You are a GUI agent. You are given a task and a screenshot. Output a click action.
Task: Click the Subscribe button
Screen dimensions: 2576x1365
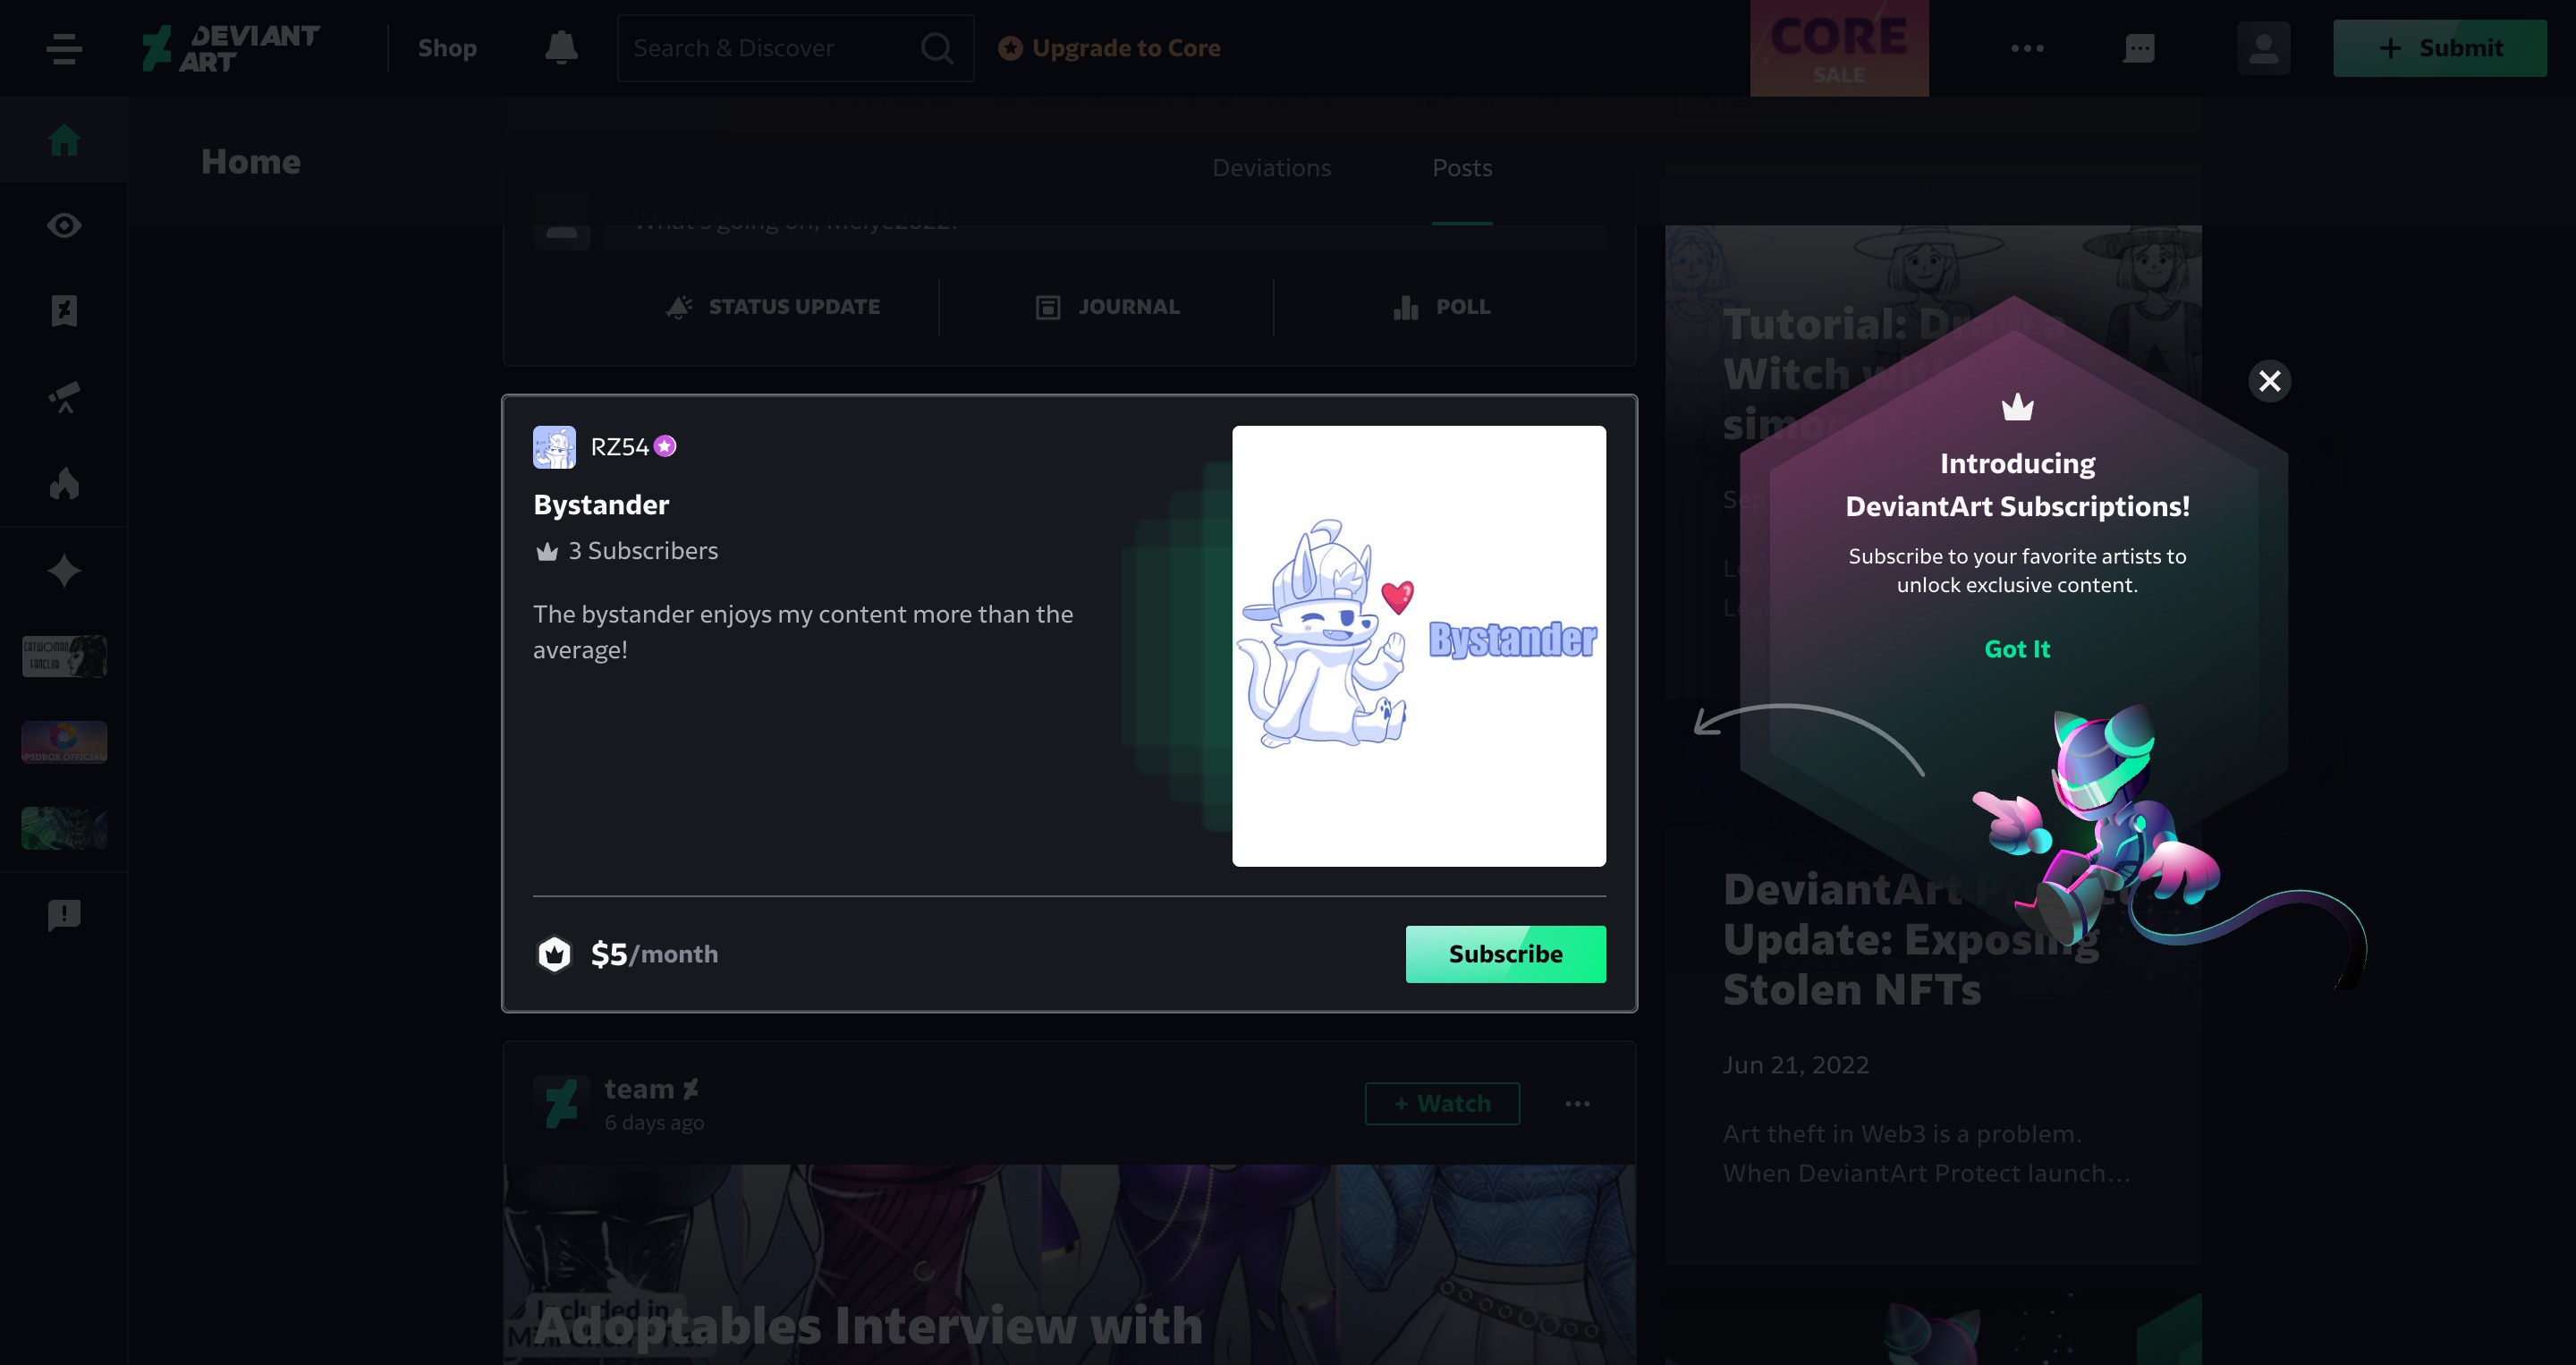point(1506,954)
